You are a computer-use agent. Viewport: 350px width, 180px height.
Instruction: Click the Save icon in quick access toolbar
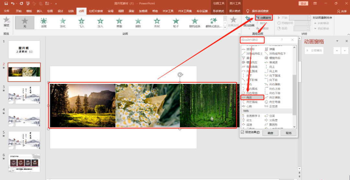[x=6, y=3]
